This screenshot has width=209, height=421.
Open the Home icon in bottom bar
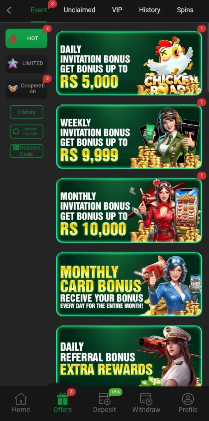[21, 399]
